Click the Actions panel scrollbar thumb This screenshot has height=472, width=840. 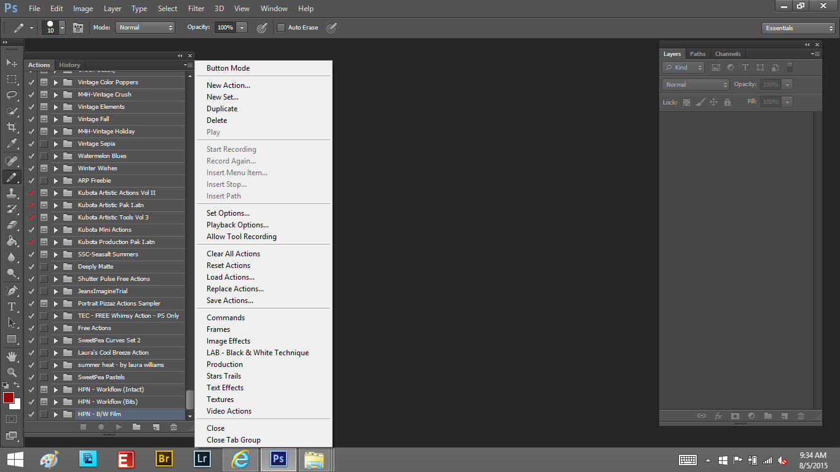click(189, 399)
